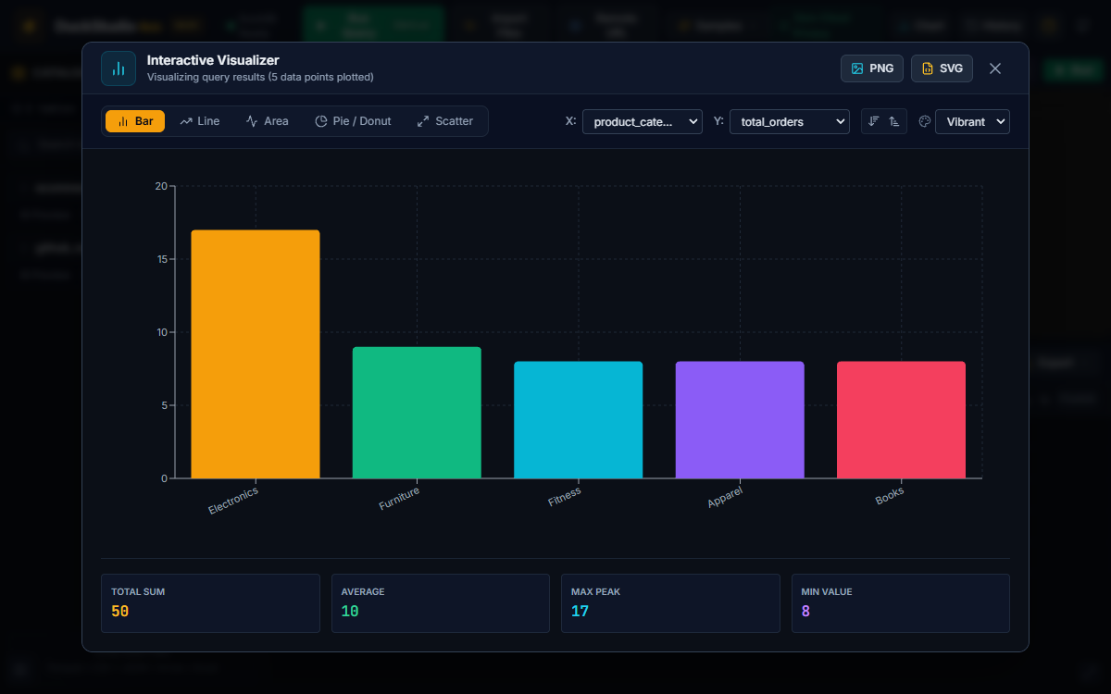1111x694 pixels.
Task: Click the Max Peak value 17
Action: coord(580,612)
